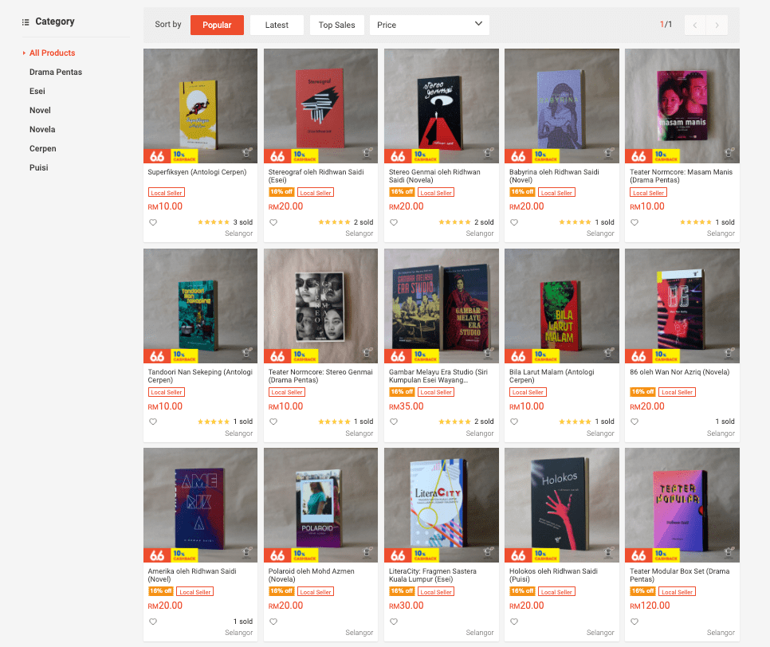Open the Price sort dropdown

(x=429, y=25)
